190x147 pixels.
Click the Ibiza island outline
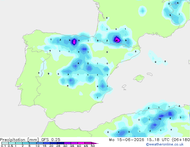pyautogui.click(x=124, y=86)
